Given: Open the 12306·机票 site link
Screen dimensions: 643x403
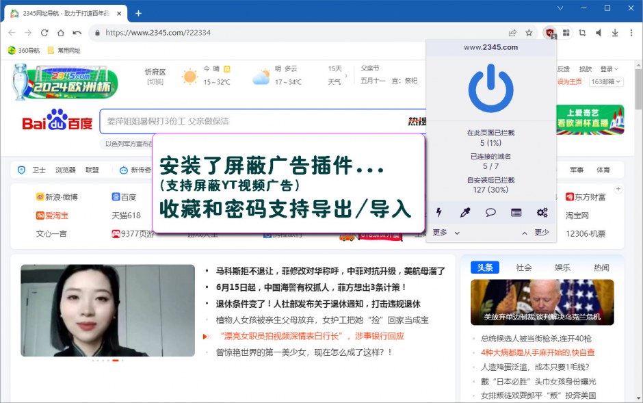Looking at the screenshot, I should click(x=586, y=234).
